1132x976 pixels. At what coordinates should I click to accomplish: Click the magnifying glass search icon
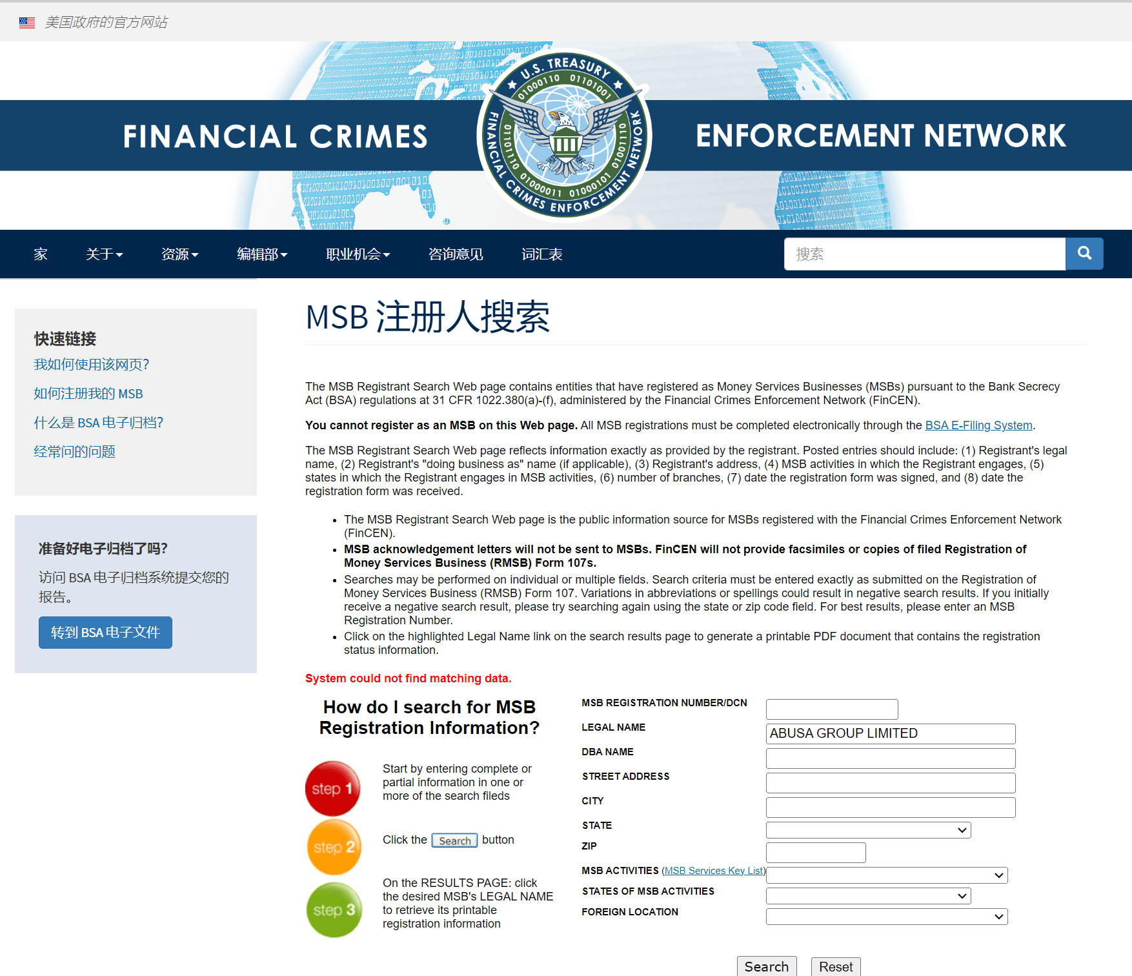click(x=1084, y=254)
